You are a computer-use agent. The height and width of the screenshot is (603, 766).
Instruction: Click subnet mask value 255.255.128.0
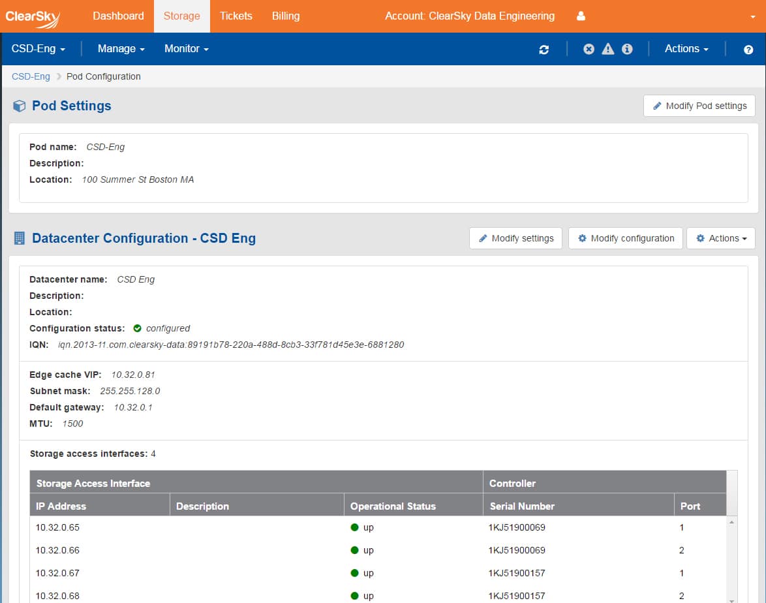[130, 391]
